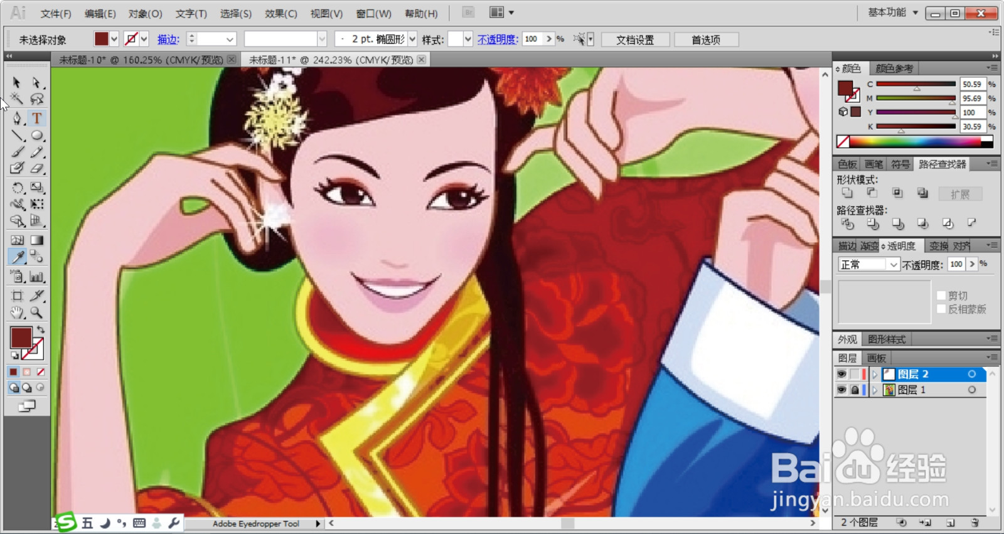Select the Column Graph tool
The height and width of the screenshot is (534, 1004).
tap(36, 277)
